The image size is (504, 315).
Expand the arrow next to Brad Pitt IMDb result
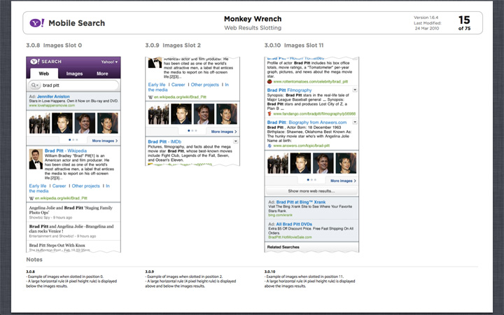[234, 141]
